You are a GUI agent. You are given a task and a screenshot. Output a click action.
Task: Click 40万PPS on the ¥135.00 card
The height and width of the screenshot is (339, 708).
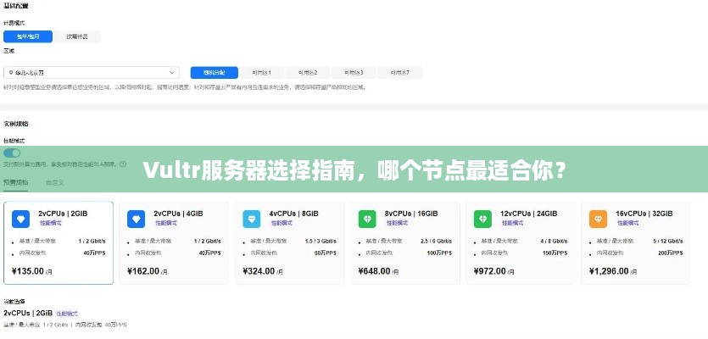[x=94, y=253]
